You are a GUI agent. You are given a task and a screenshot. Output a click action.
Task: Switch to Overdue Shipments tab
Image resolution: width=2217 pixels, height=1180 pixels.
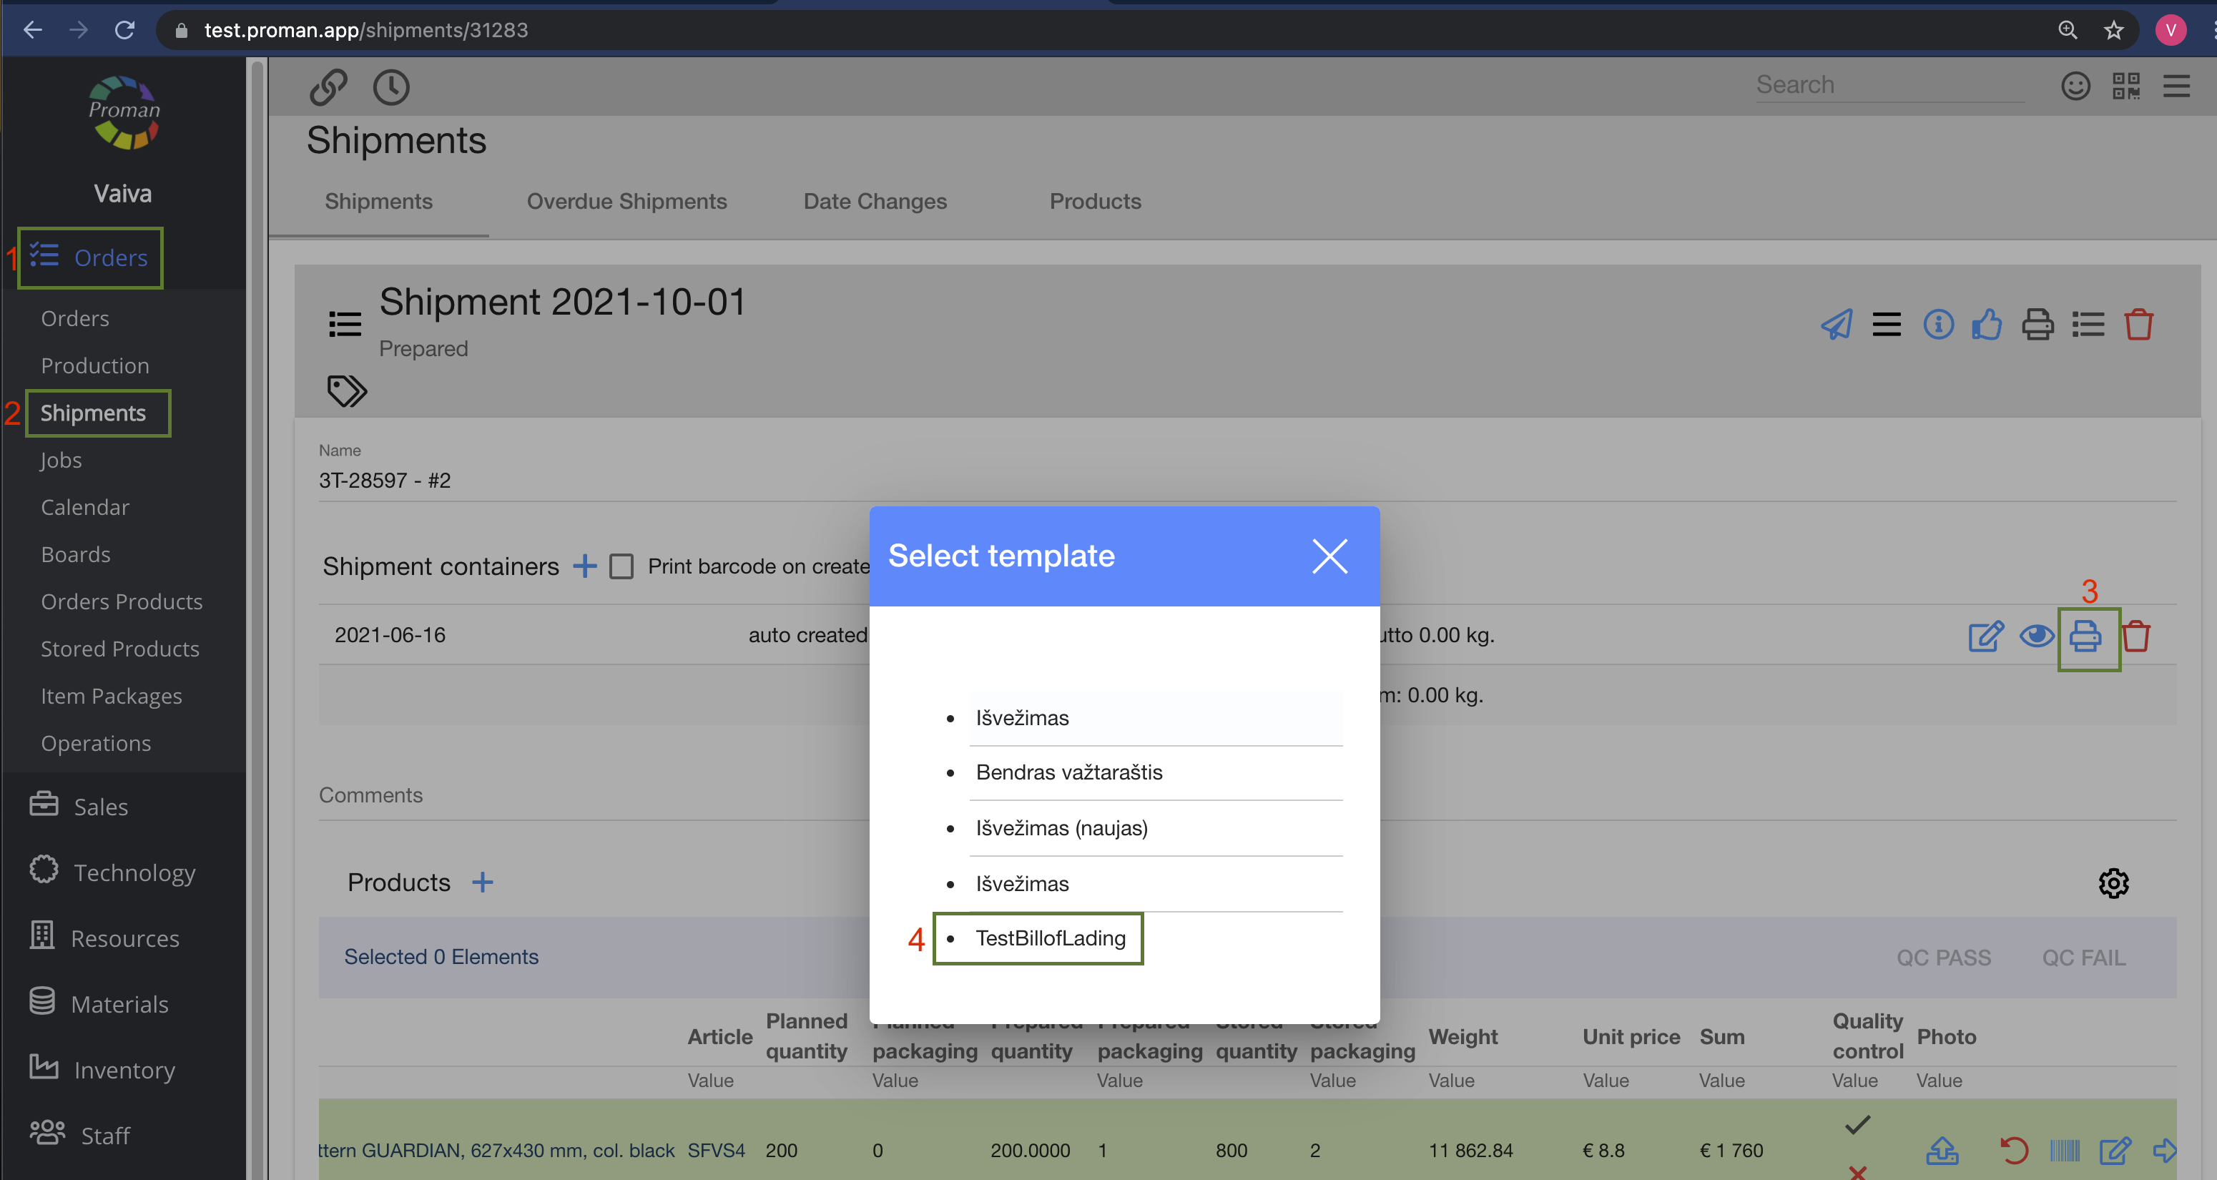[626, 202]
